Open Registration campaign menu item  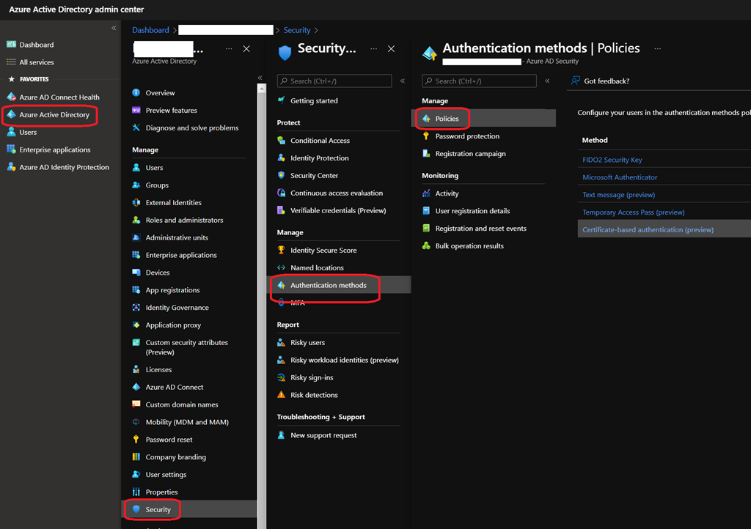point(470,154)
